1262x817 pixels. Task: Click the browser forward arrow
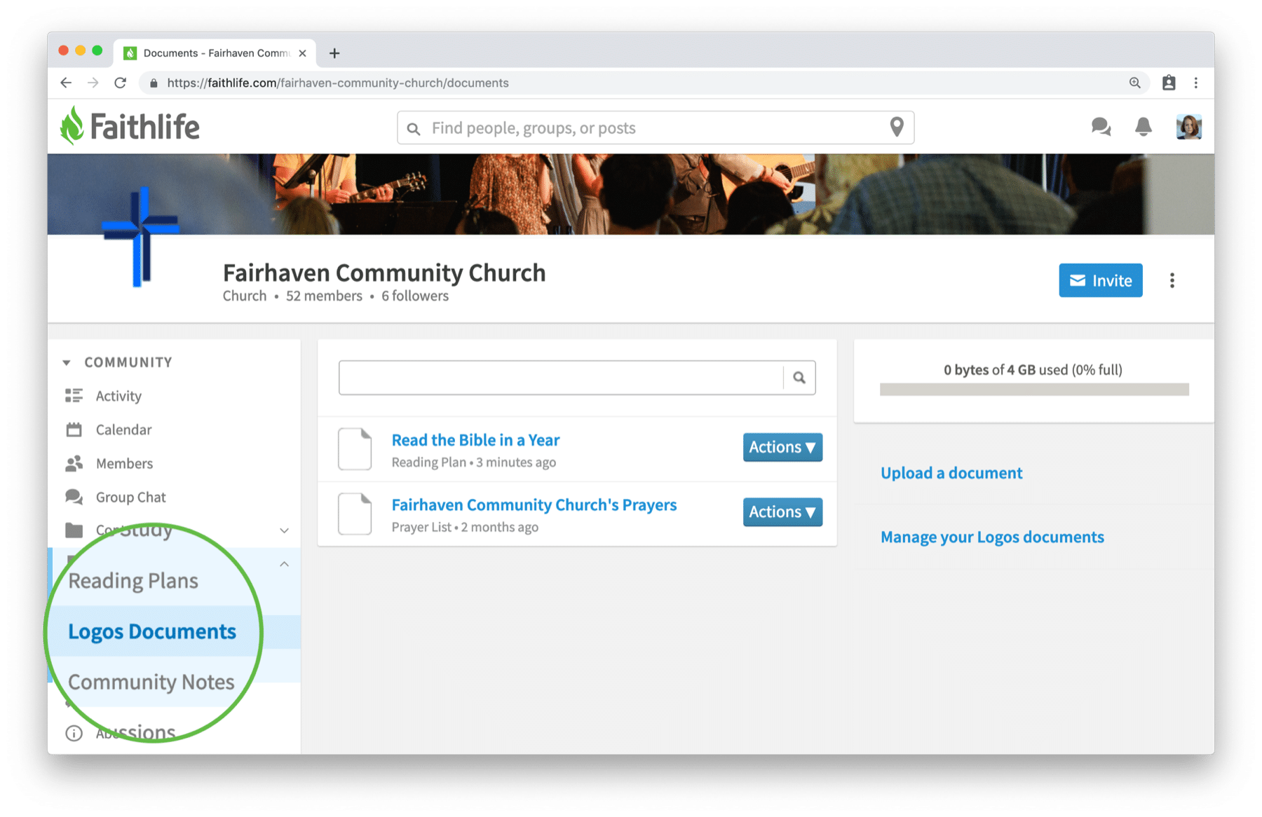93,83
